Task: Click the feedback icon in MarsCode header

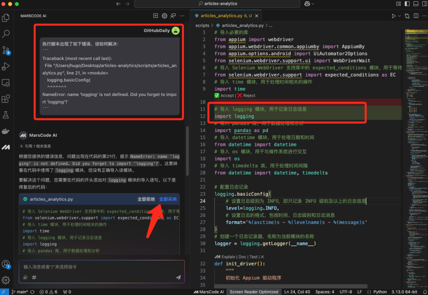Action: (173, 16)
